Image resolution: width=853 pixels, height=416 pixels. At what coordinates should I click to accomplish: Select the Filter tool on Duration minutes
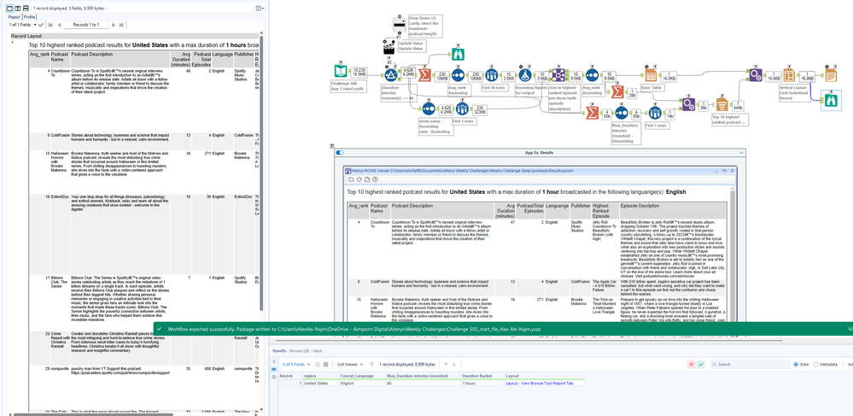click(390, 75)
